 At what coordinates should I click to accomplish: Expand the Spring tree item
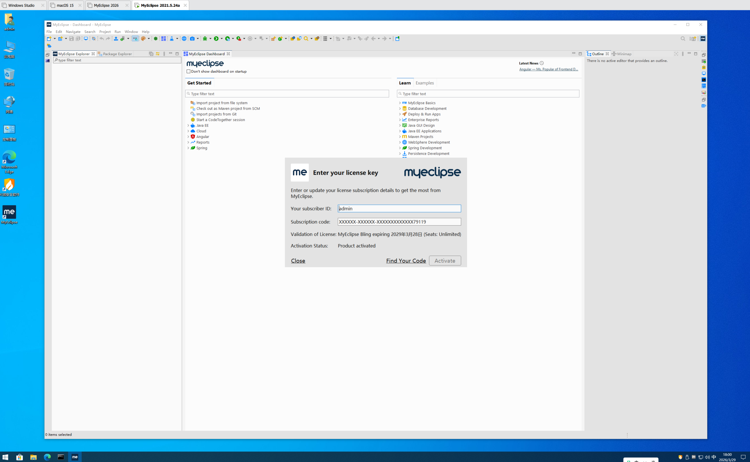tap(188, 148)
